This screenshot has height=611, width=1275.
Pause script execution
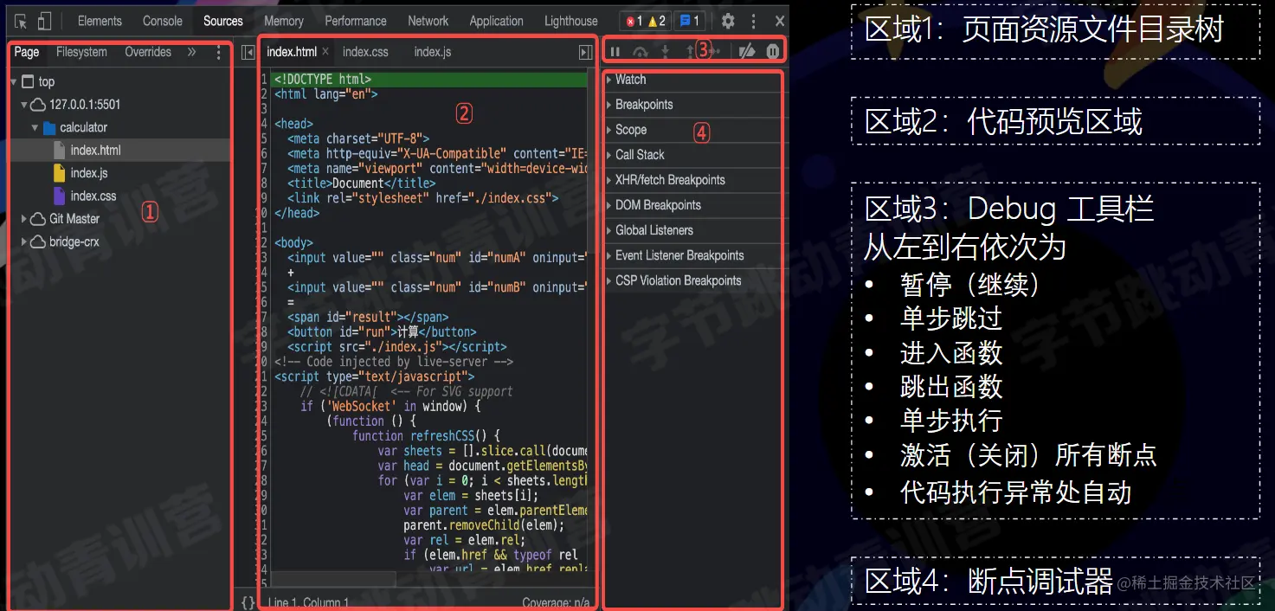[x=615, y=52]
